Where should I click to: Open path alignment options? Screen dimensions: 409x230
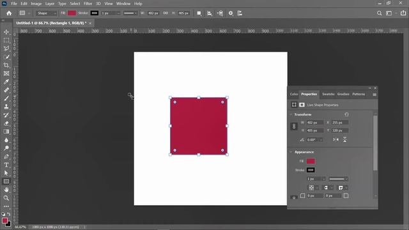click(210, 13)
